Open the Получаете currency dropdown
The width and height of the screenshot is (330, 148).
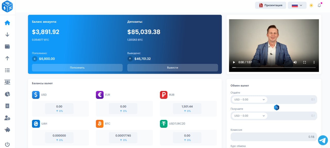click(x=249, y=116)
